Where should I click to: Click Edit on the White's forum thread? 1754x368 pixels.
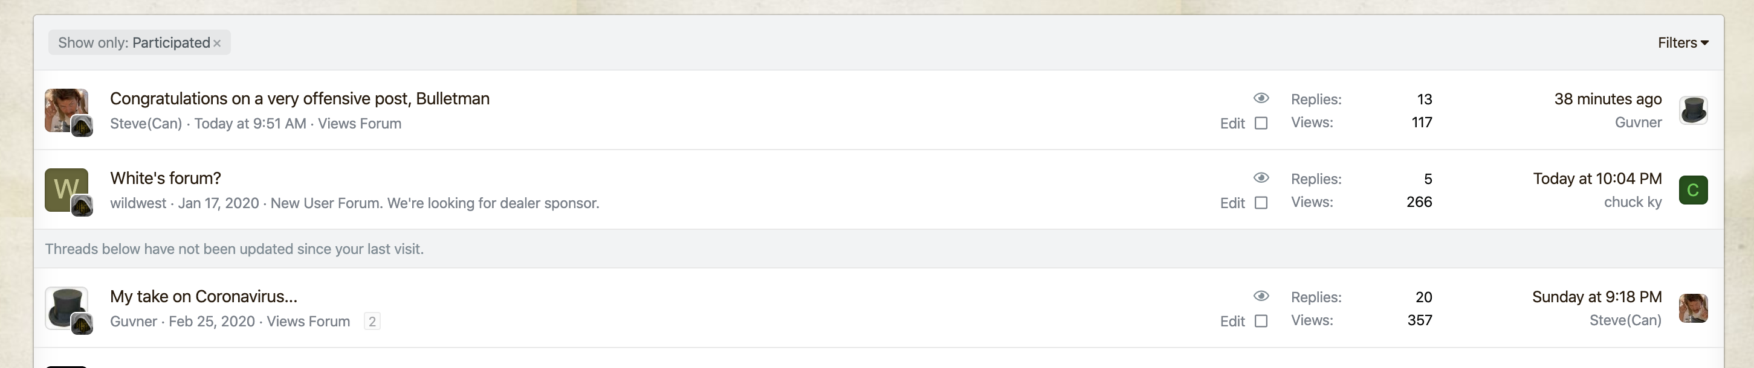click(1232, 203)
